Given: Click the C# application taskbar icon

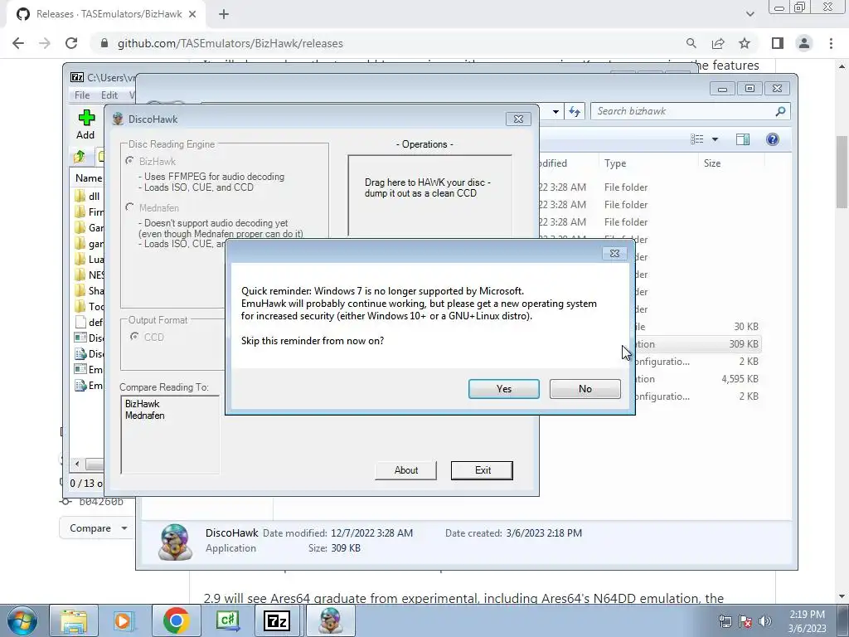Looking at the screenshot, I should pos(227,621).
